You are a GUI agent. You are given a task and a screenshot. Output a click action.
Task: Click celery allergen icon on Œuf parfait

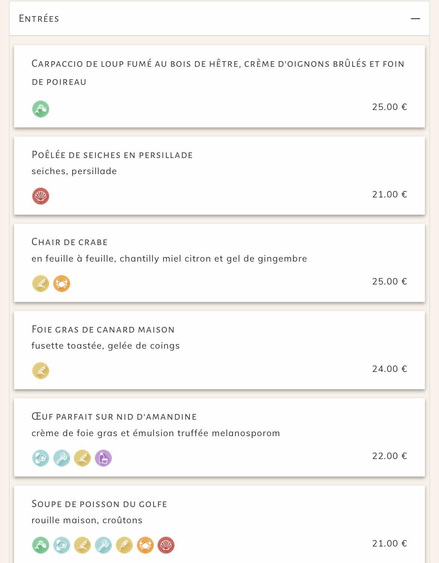[62, 458]
